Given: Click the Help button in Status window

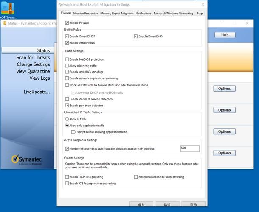Looking at the screenshot, I should tap(225, 35).
